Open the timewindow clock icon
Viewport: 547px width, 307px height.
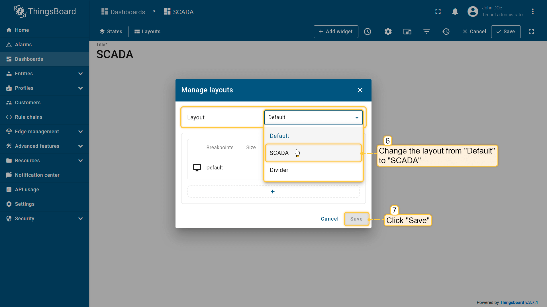(368, 32)
